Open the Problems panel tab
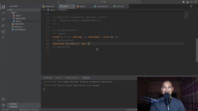This screenshot has width=198, height=111. [x=48, y=78]
